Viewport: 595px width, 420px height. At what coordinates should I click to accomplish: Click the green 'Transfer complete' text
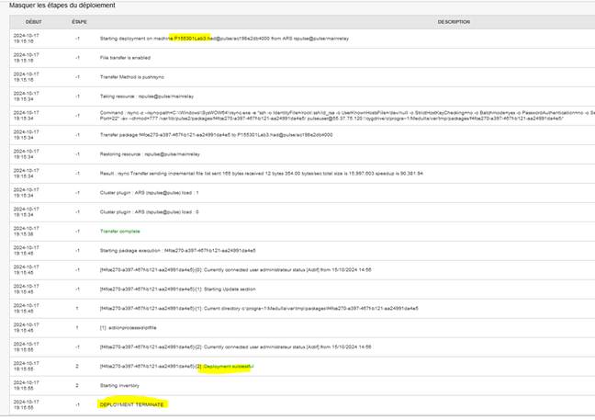[x=119, y=232]
